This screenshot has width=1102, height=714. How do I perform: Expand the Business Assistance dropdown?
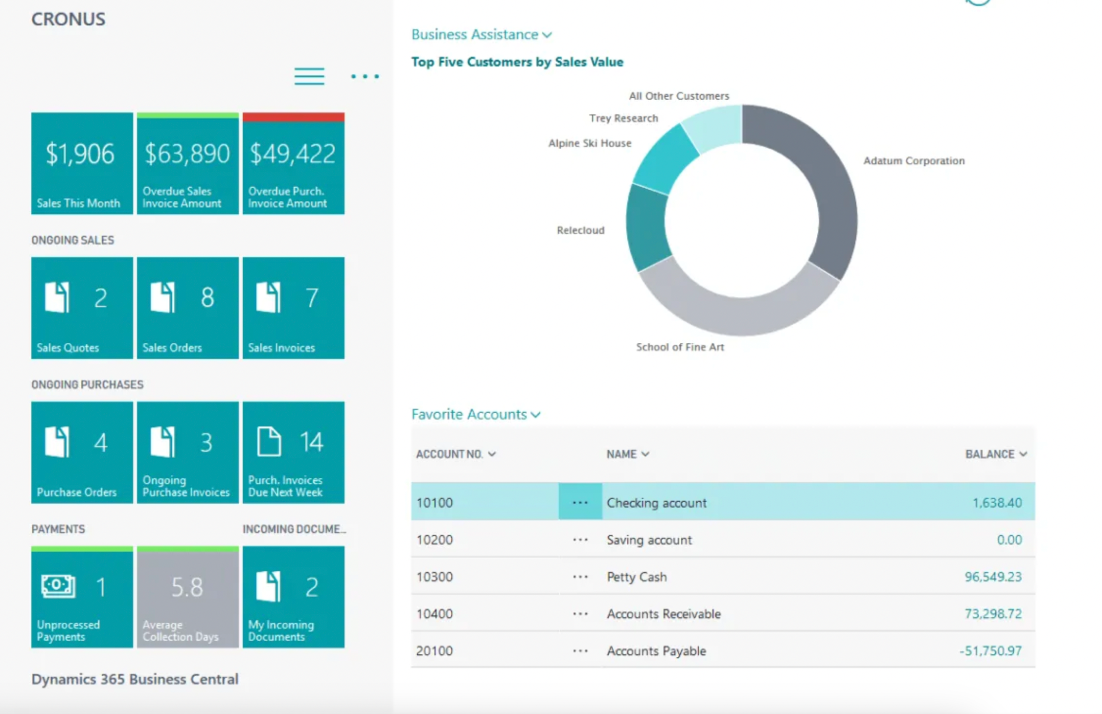(548, 34)
